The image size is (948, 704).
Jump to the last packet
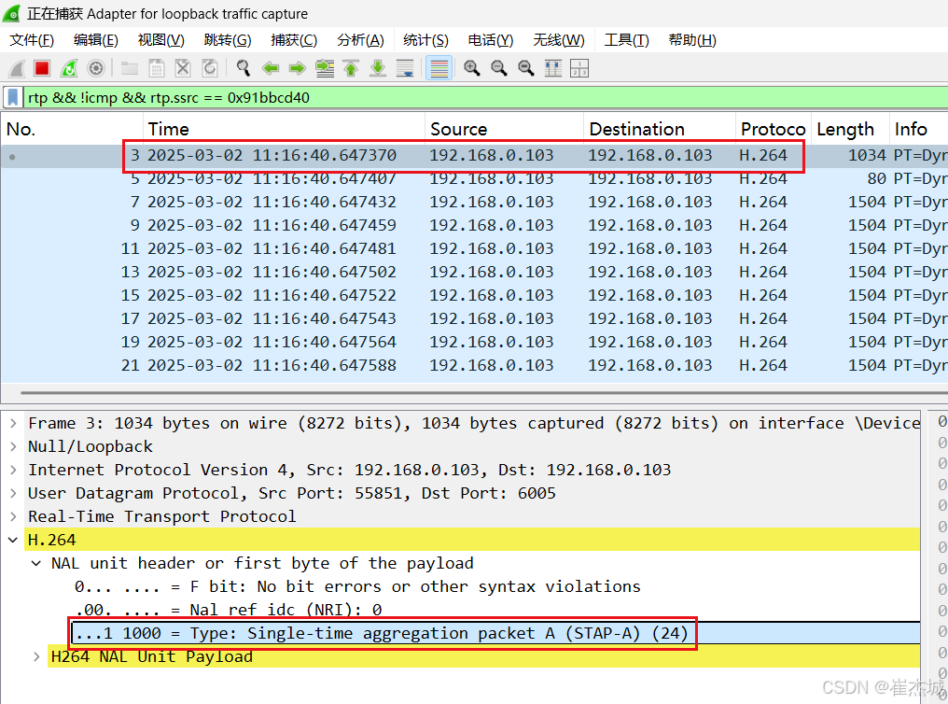point(378,68)
